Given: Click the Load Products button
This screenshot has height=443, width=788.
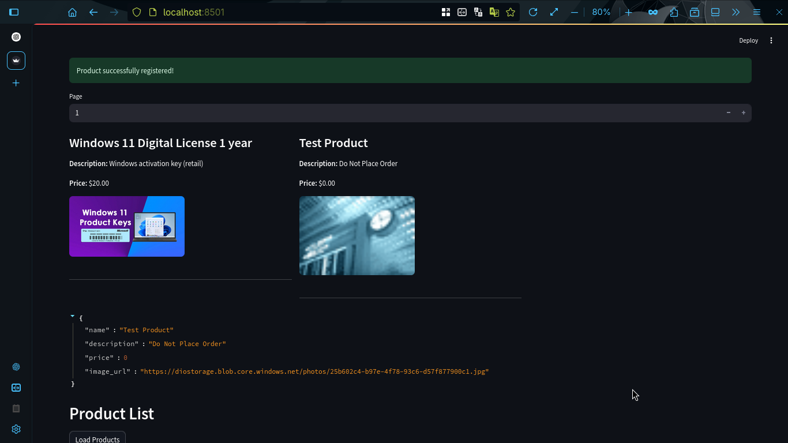Looking at the screenshot, I should click(97, 438).
